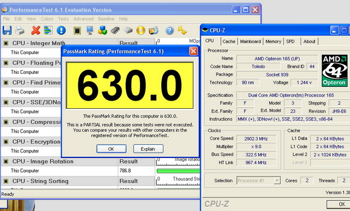Click the CPU - Floating Point chip icon
Image resolution: width=350 pixels, height=211 pixels.
(x=6, y=63)
